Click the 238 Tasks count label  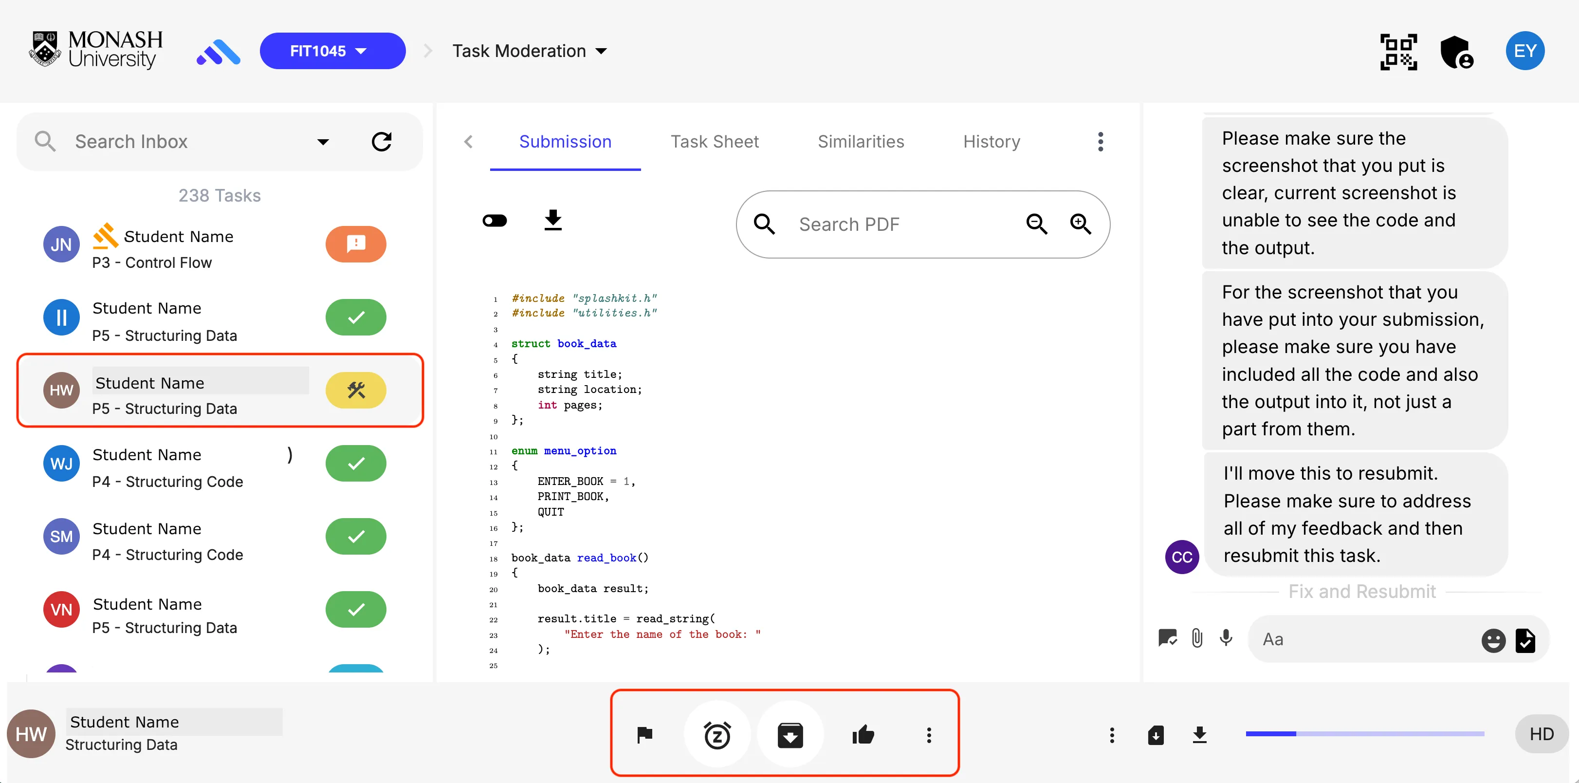[x=220, y=196]
